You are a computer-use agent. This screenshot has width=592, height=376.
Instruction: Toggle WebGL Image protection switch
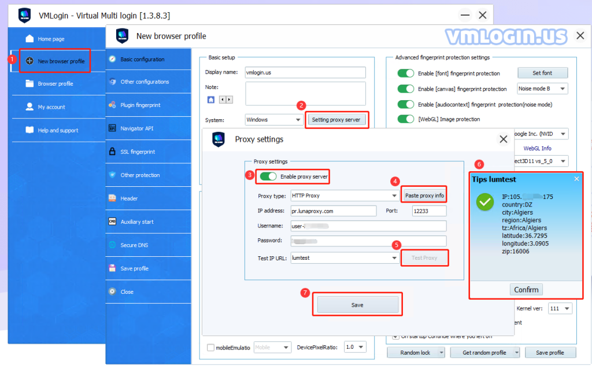click(405, 119)
